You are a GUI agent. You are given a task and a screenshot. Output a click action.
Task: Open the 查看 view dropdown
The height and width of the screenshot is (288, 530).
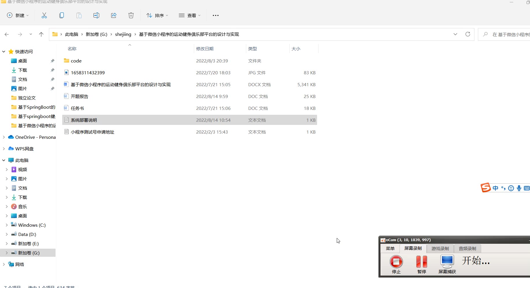[x=189, y=15]
